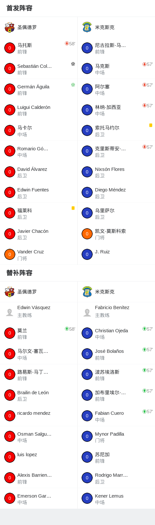Open substitute Brailin de León

pyautogui.click(x=39, y=395)
